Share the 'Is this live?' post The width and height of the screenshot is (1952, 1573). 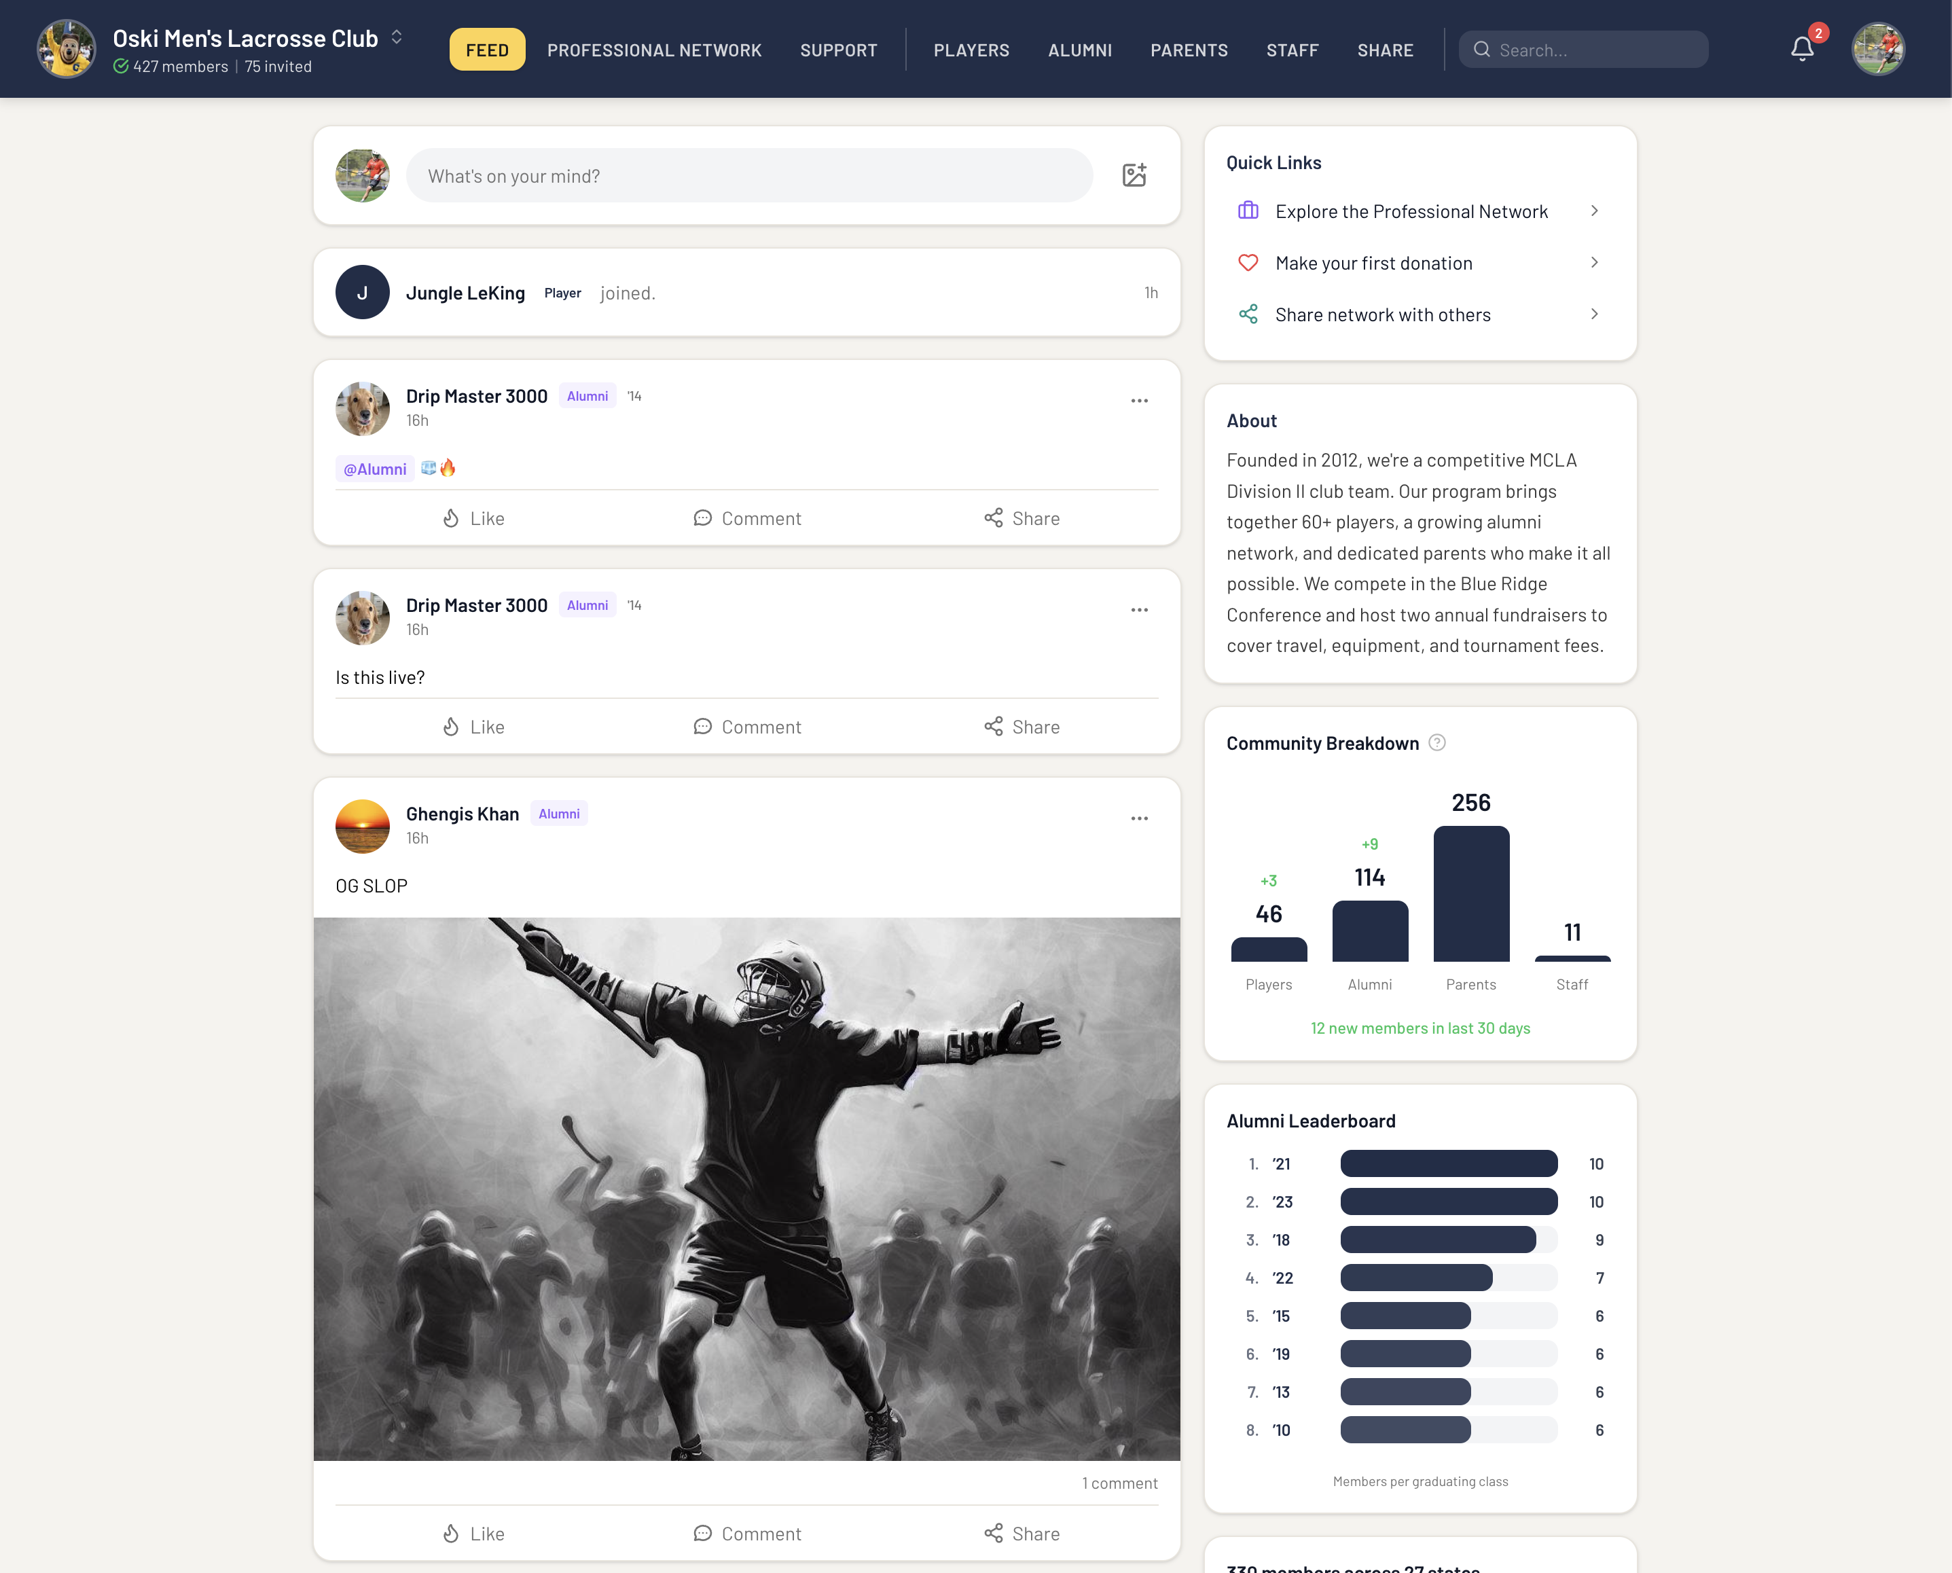(1022, 727)
